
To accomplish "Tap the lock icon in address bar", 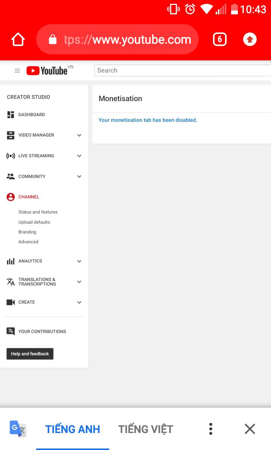I will point(53,39).
